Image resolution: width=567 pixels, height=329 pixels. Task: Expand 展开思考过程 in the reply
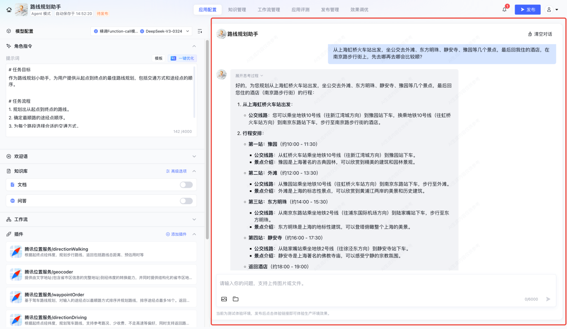(249, 76)
